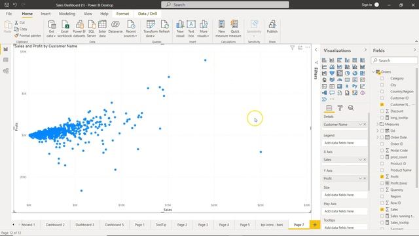Choose the Area chart visual

(x=332, y=67)
